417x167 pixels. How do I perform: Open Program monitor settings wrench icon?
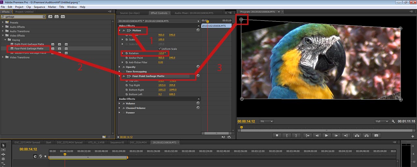pyautogui.click(x=393, y=121)
